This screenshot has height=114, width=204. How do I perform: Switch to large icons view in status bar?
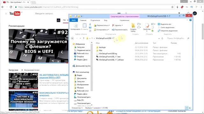pos(190,108)
